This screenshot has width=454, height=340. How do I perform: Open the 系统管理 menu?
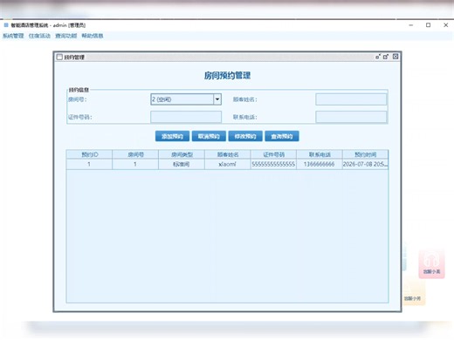13,36
